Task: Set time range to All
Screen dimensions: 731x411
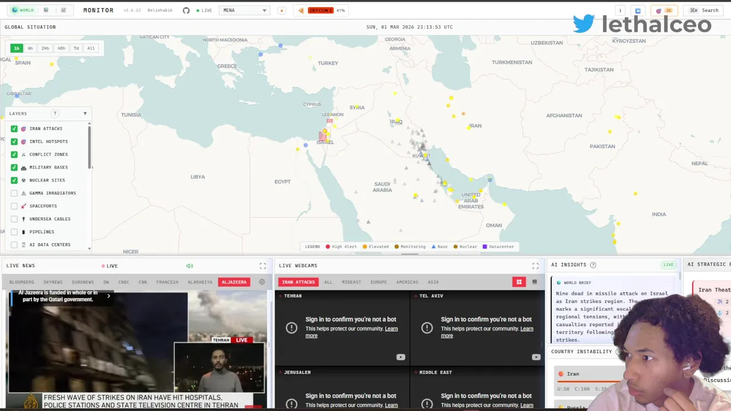Action: (91, 49)
